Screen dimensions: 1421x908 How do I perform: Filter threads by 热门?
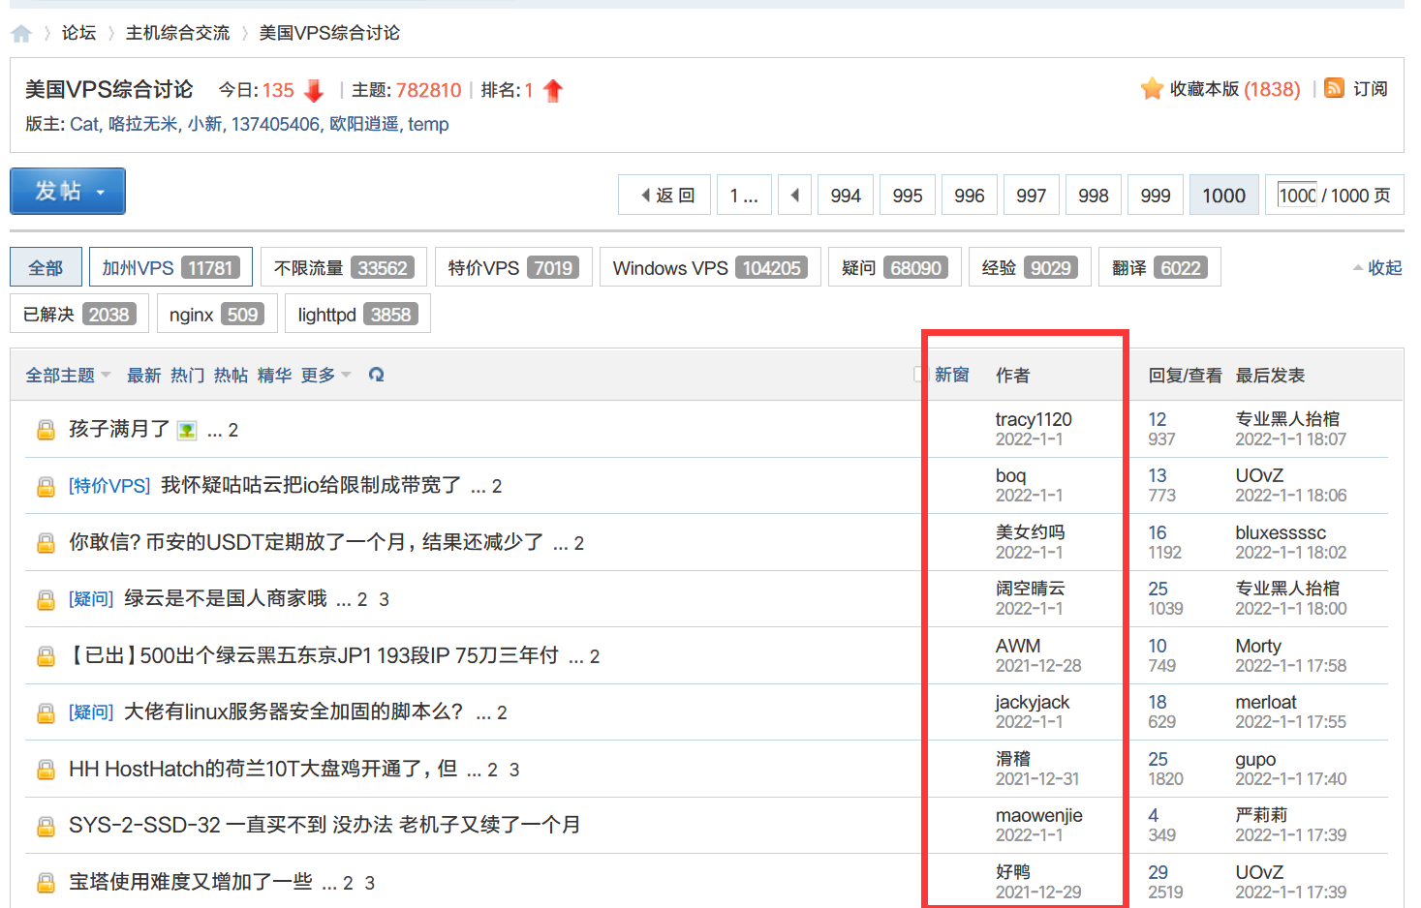click(x=187, y=375)
